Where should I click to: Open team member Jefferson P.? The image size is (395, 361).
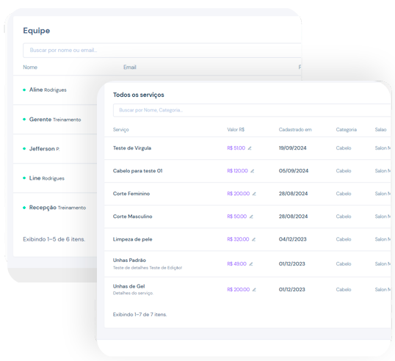tap(44, 149)
